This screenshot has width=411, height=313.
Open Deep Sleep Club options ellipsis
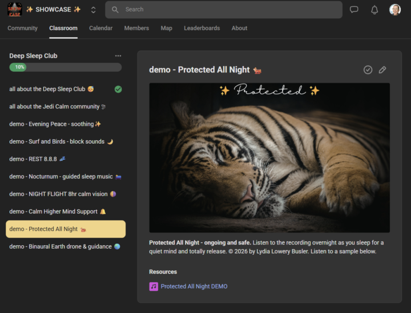(x=118, y=56)
